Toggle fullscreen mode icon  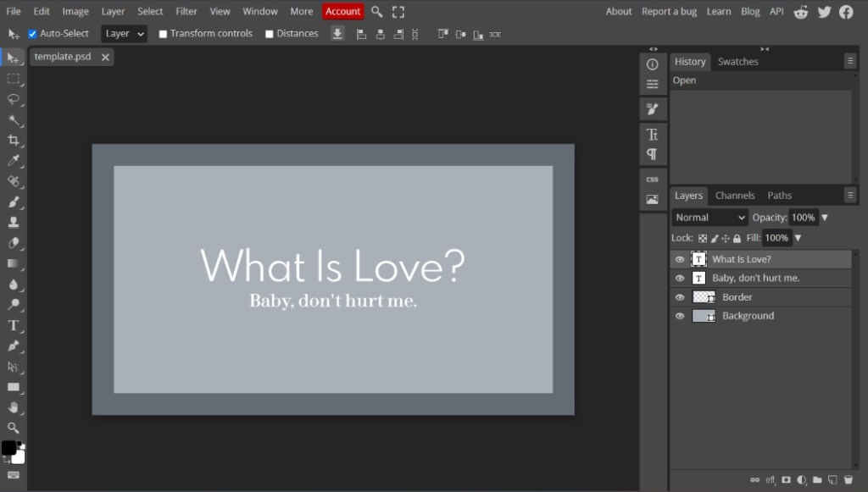pyautogui.click(x=398, y=12)
